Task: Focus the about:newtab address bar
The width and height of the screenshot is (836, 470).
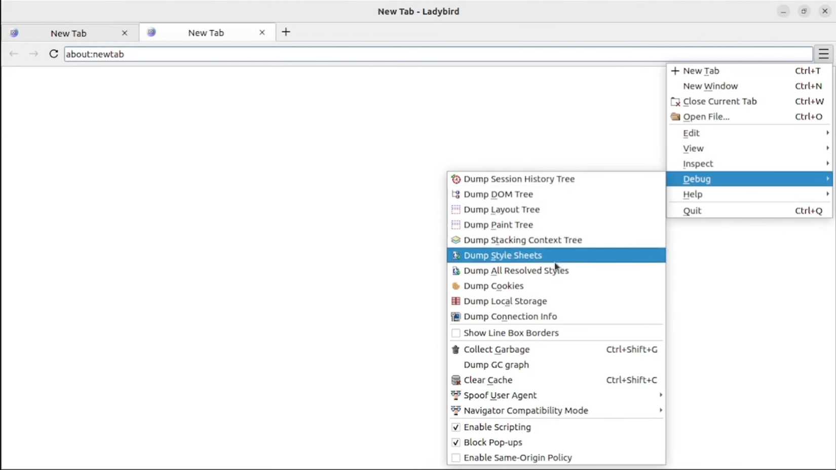Action: pyautogui.click(x=438, y=54)
